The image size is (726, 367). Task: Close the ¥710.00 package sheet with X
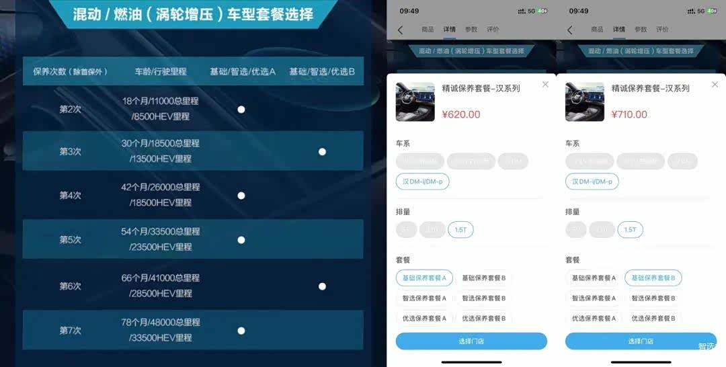coord(715,84)
